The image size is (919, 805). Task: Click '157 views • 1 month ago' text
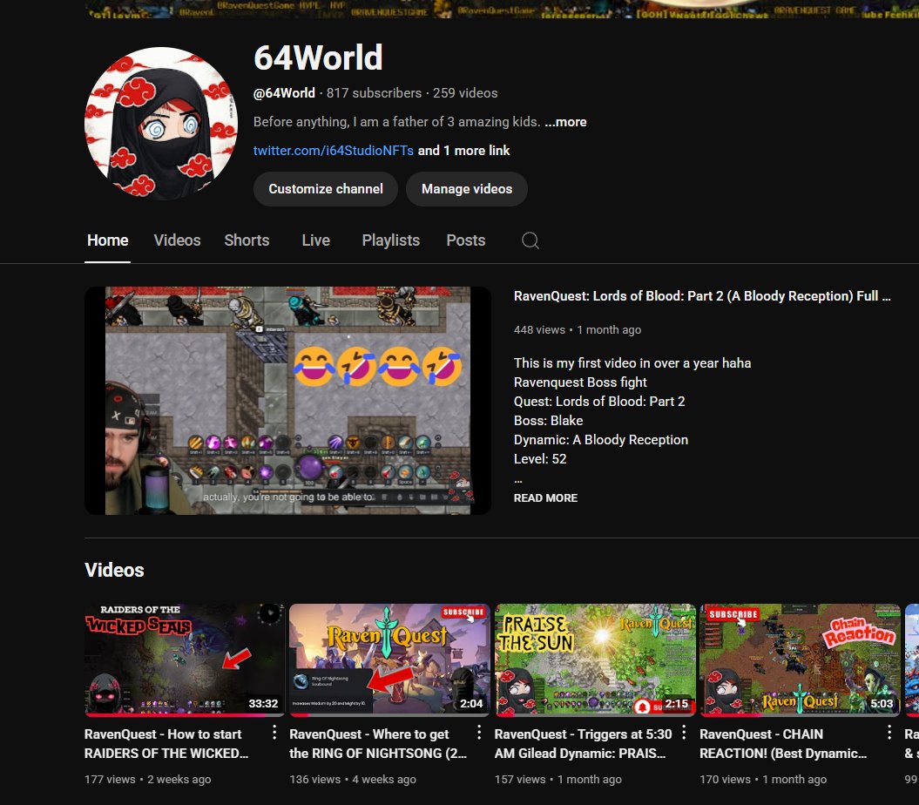(558, 779)
